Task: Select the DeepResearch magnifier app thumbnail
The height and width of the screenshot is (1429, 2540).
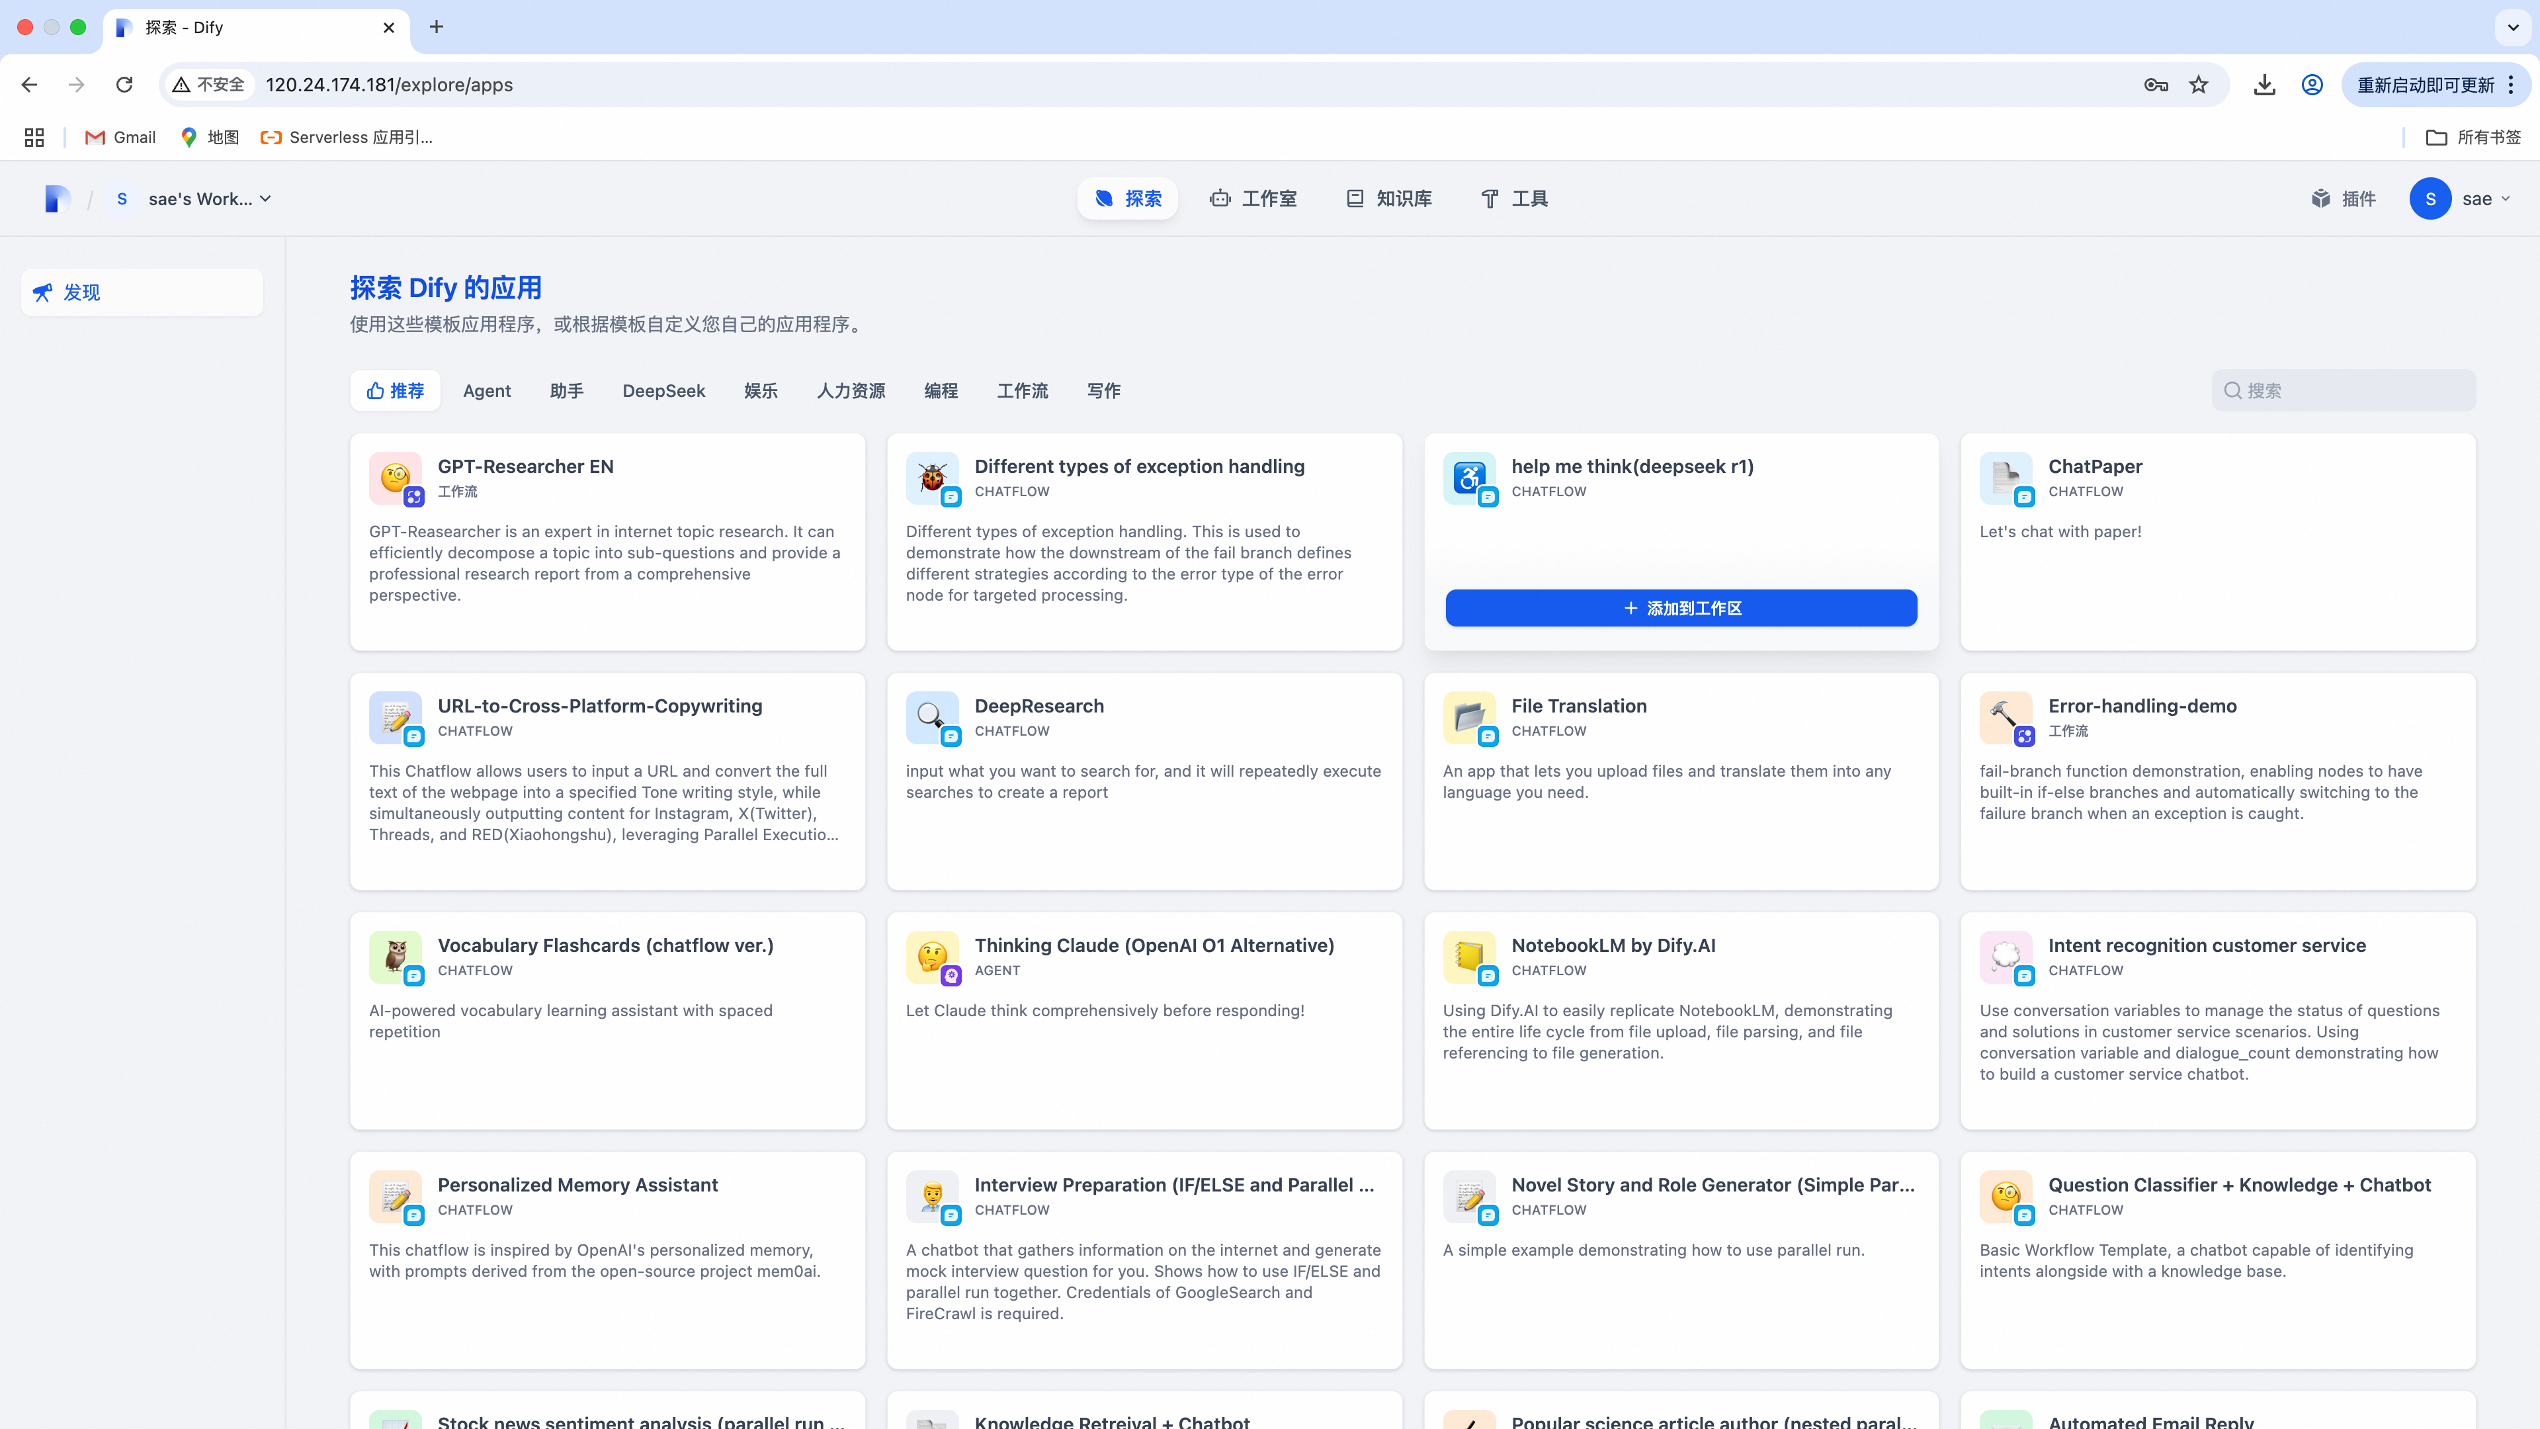Action: pyautogui.click(x=932, y=718)
